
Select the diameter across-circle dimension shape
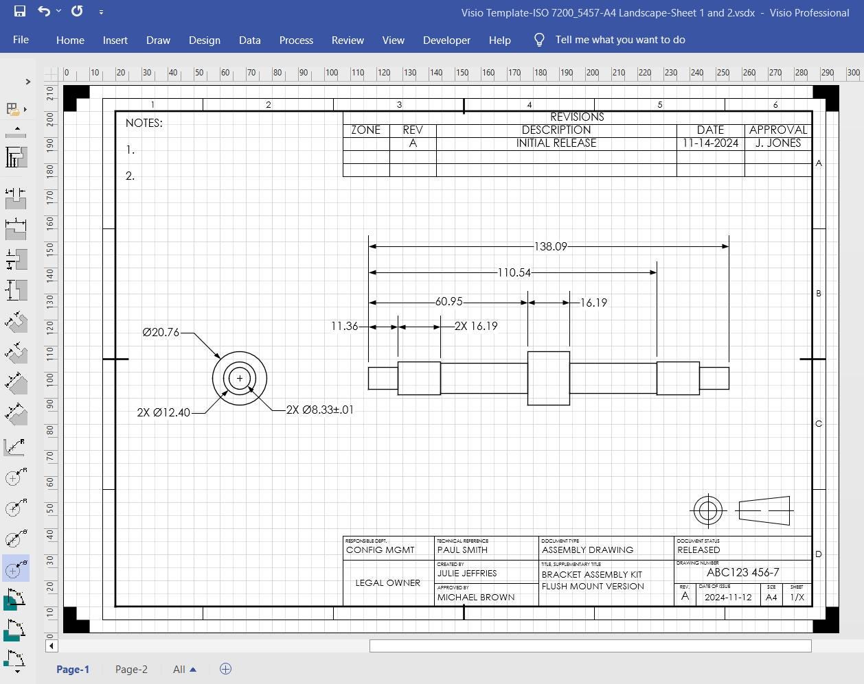point(16,539)
